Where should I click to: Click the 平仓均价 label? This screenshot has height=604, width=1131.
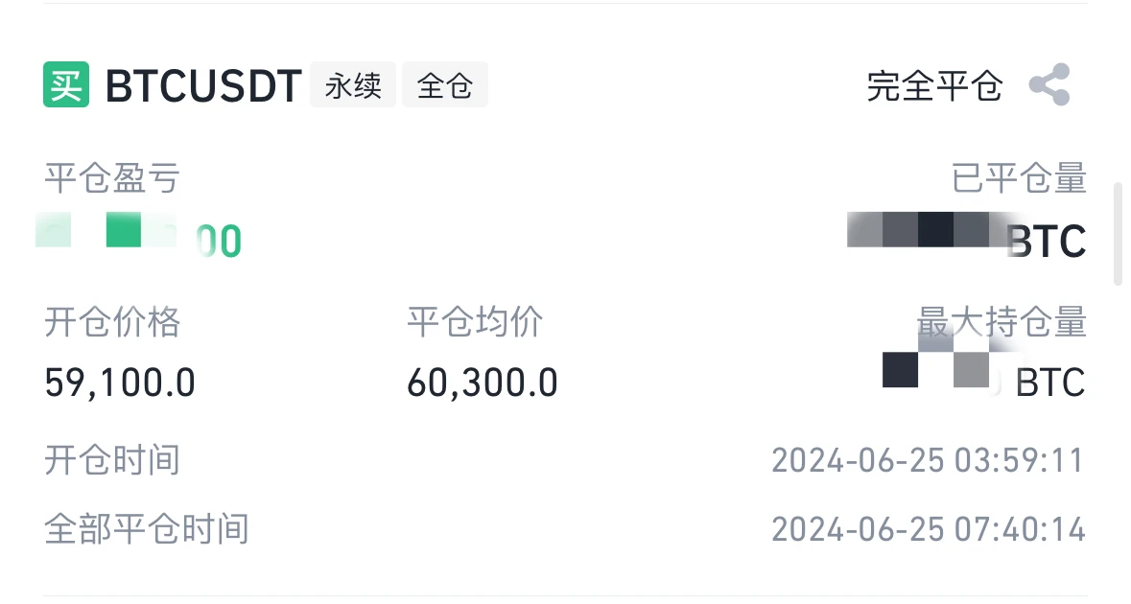click(x=475, y=322)
